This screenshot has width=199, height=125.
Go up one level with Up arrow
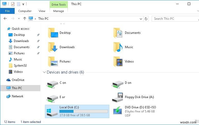point(25,19)
